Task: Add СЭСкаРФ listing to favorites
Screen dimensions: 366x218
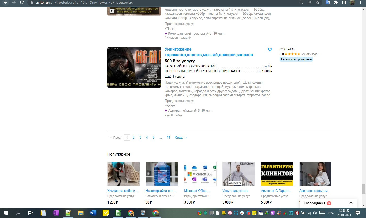Action: pyautogui.click(x=270, y=50)
